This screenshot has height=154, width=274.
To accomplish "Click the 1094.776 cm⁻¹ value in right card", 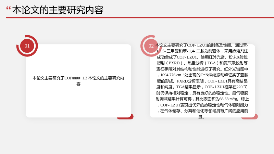I will [172, 75].
